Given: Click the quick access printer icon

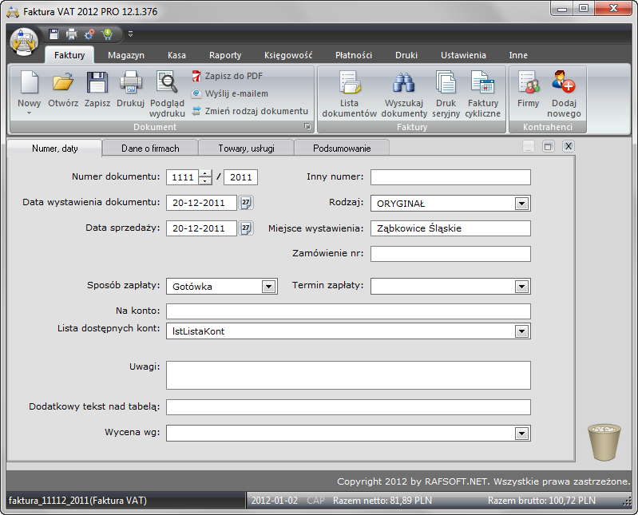Looking at the screenshot, I should tap(72, 34).
